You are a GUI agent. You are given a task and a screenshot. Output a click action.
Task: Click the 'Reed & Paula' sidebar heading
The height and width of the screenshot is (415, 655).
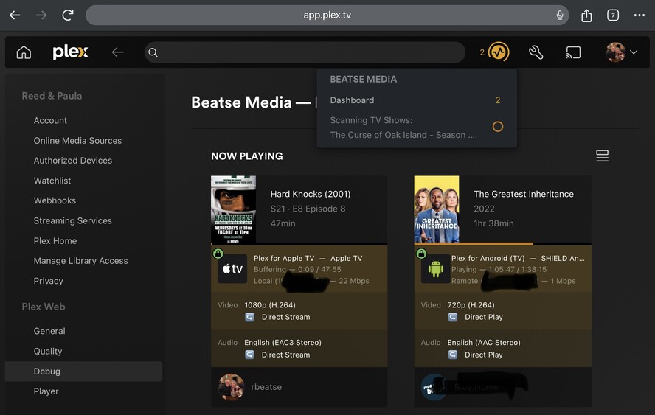pyautogui.click(x=52, y=96)
